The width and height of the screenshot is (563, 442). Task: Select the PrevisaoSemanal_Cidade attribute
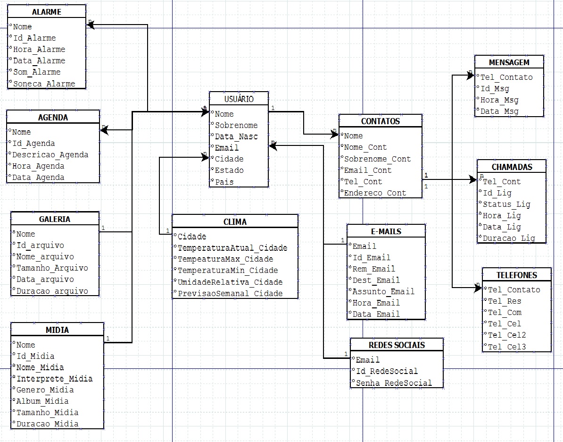pos(230,293)
